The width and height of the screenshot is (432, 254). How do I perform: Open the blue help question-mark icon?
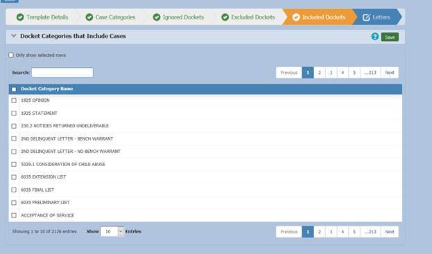375,36
